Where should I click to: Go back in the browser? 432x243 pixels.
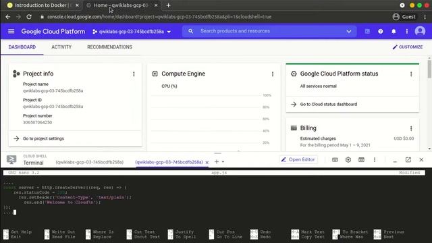7,17
